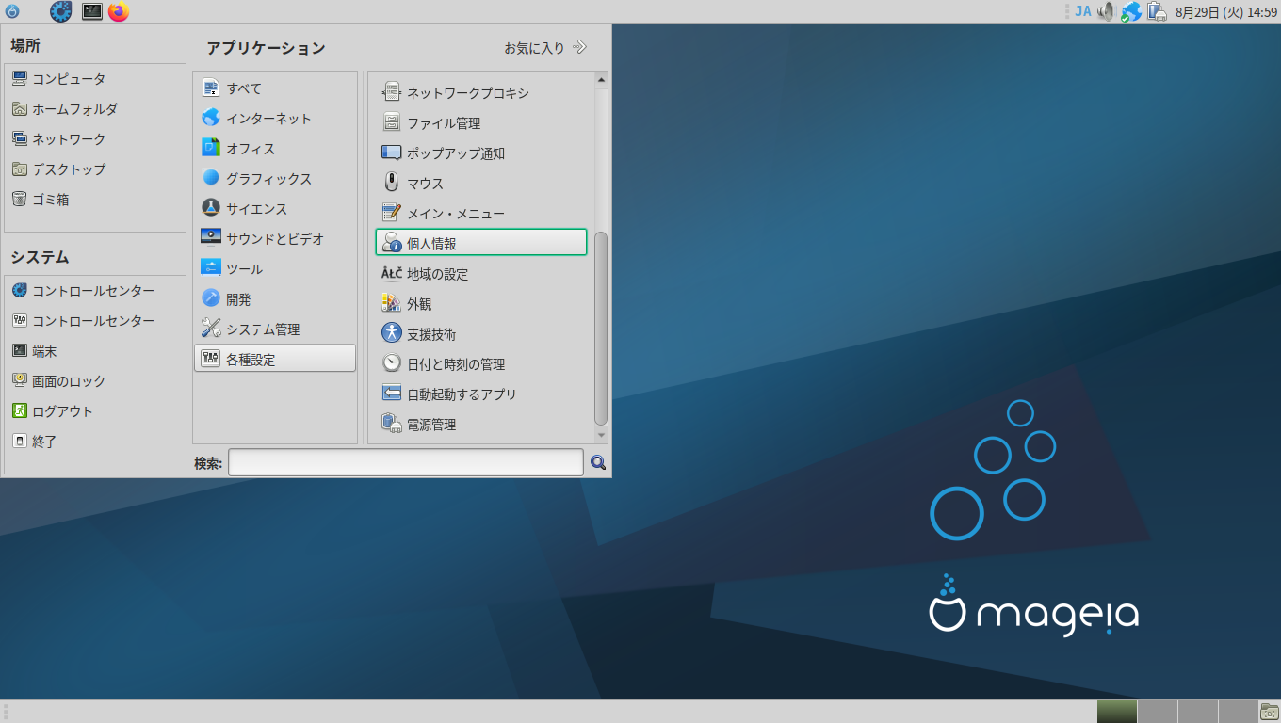Switch to the fourth workspace in pager

[1239, 712]
